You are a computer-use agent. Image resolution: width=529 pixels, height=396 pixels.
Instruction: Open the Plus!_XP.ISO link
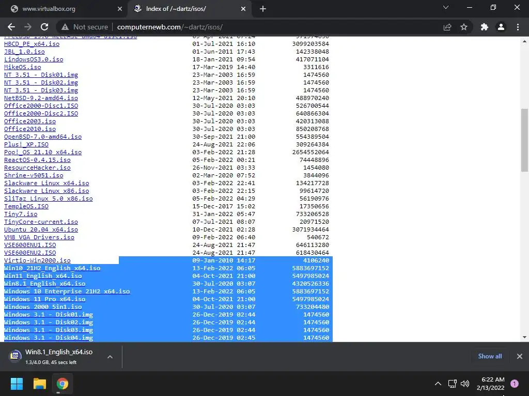click(26, 144)
